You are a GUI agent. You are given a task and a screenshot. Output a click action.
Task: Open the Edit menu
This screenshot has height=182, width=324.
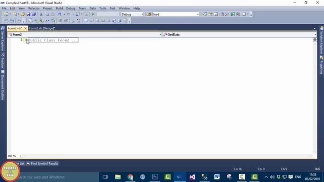click(12, 8)
